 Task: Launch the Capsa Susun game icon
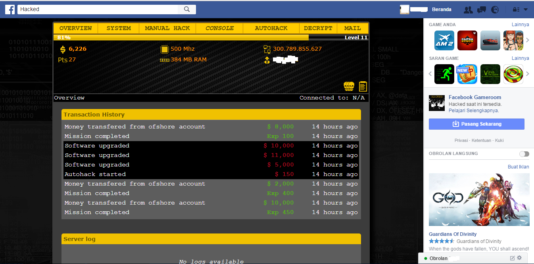(467, 40)
